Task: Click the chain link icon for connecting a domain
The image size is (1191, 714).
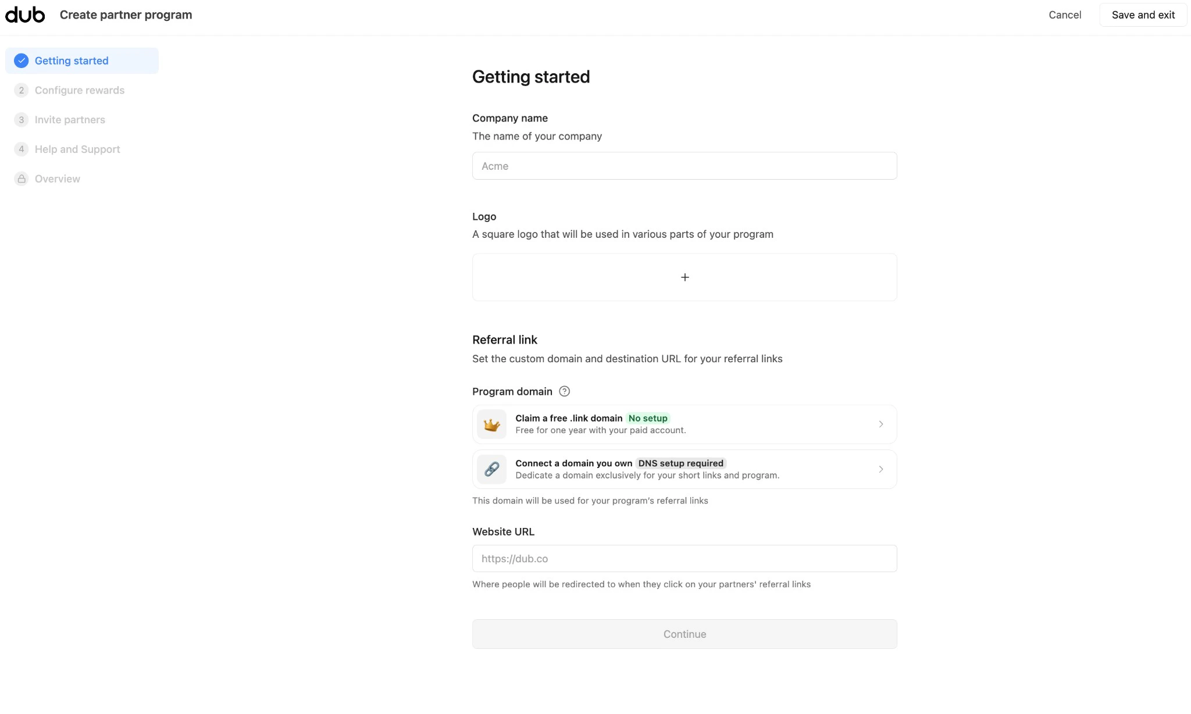Action: (x=491, y=469)
